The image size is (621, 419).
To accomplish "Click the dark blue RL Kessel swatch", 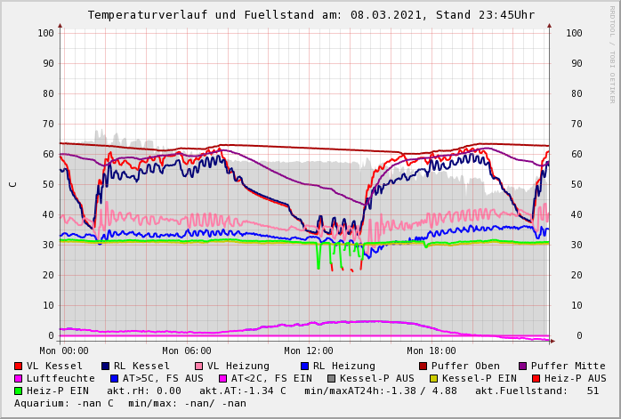I will coord(105,366).
